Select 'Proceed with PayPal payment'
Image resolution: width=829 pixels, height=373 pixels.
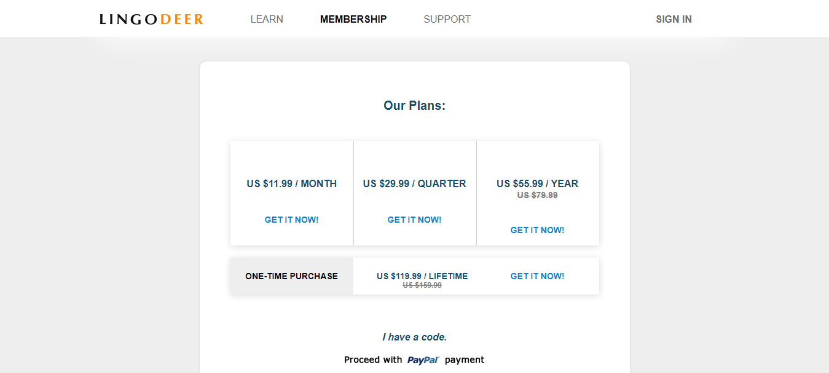click(414, 360)
